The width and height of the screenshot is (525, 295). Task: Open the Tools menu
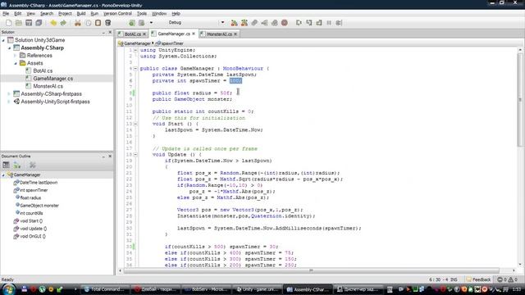point(142,14)
